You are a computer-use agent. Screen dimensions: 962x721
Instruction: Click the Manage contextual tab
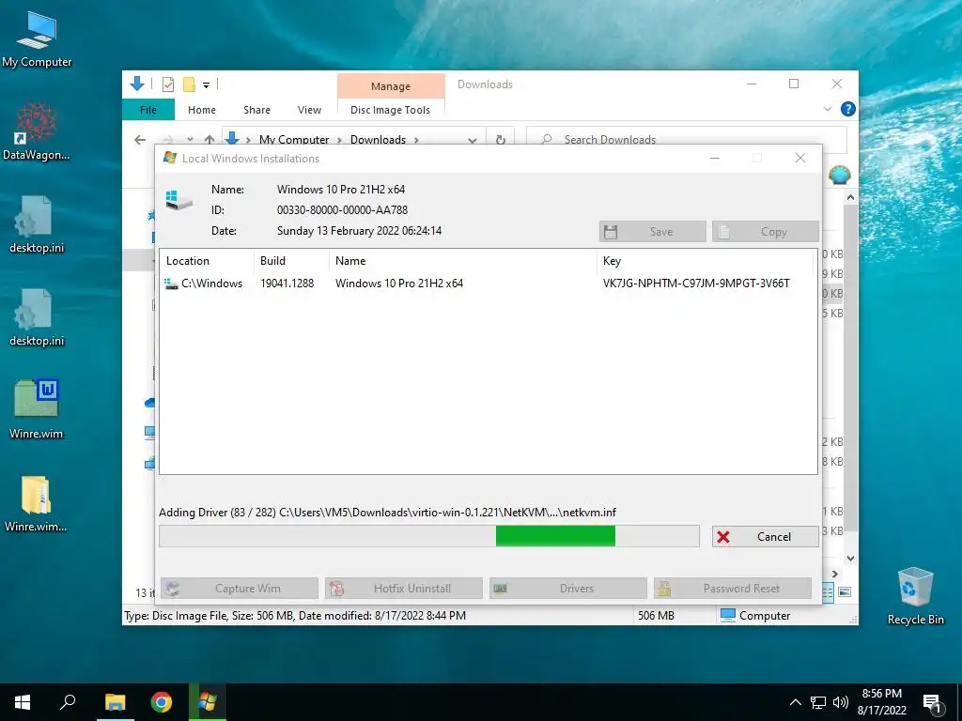tap(391, 86)
